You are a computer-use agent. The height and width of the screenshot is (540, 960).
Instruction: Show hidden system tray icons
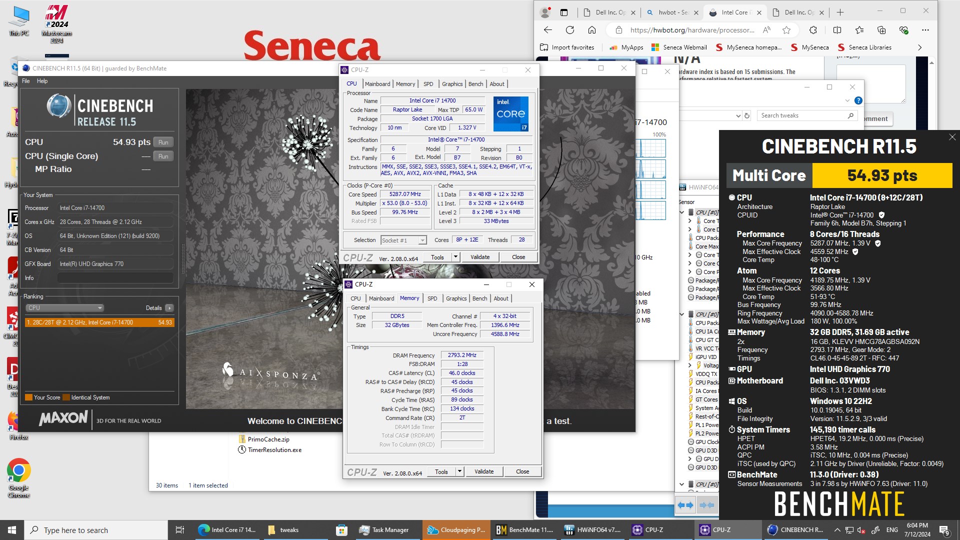pos(837,530)
